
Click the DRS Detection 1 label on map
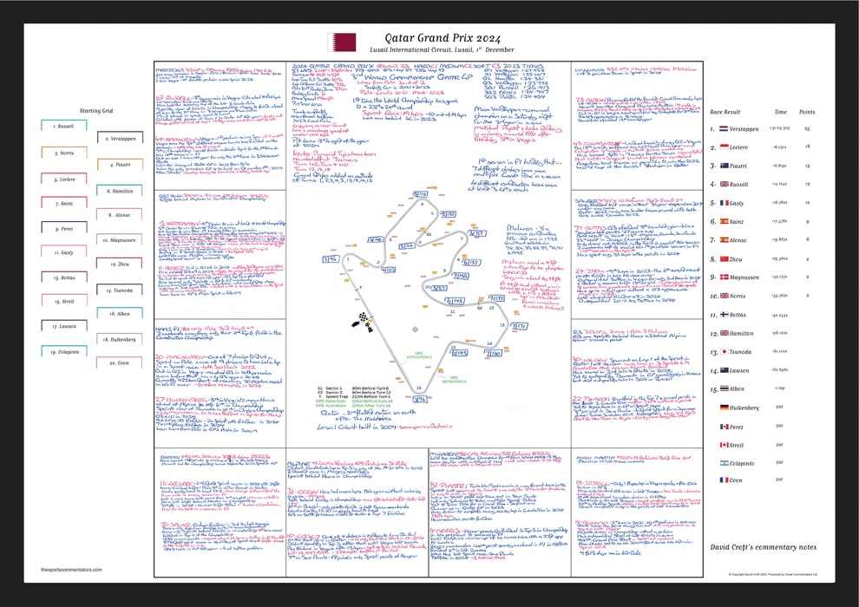coord(454,381)
